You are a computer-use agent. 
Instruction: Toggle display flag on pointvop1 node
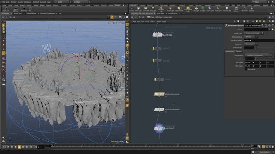click(x=164, y=128)
